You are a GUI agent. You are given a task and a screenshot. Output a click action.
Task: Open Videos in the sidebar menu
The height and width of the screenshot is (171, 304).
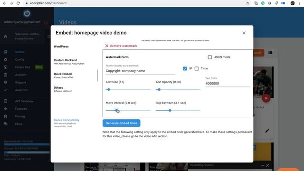click(20, 52)
